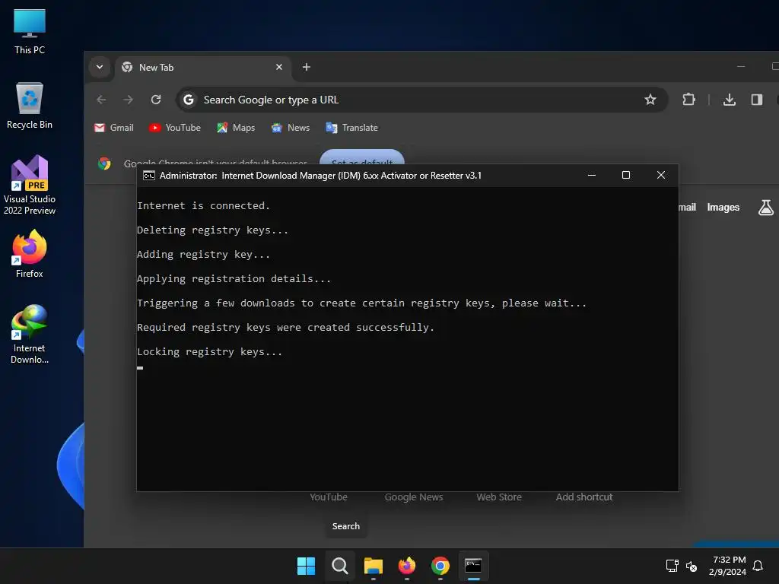This screenshot has width=779, height=584.
Task: Click "Internet is connected." console line
Action: tap(203, 205)
